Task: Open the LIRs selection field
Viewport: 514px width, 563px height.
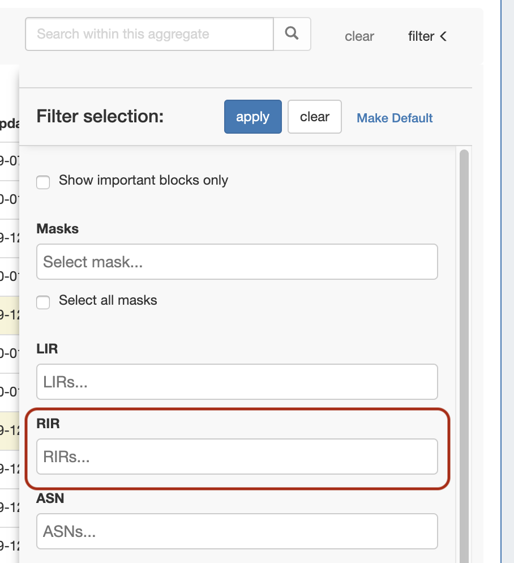Action: [237, 382]
